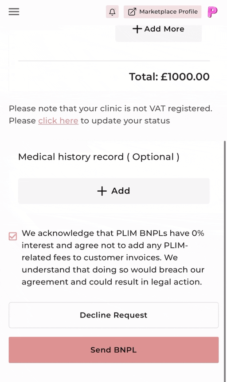This screenshot has height=382, width=227.
Task: Click the plus icon in the medical history Add button
Action: (x=102, y=191)
